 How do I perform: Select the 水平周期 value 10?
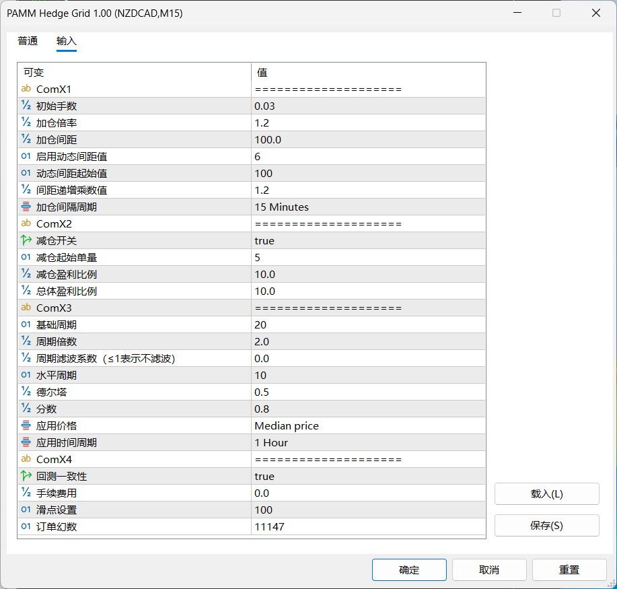[x=368, y=375]
